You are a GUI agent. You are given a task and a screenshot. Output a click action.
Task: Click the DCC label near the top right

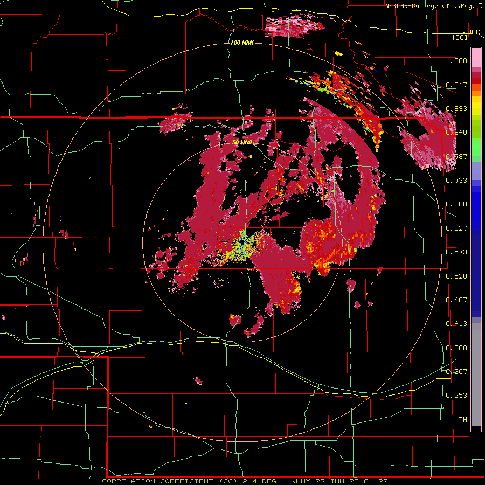(x=473, y=32)
